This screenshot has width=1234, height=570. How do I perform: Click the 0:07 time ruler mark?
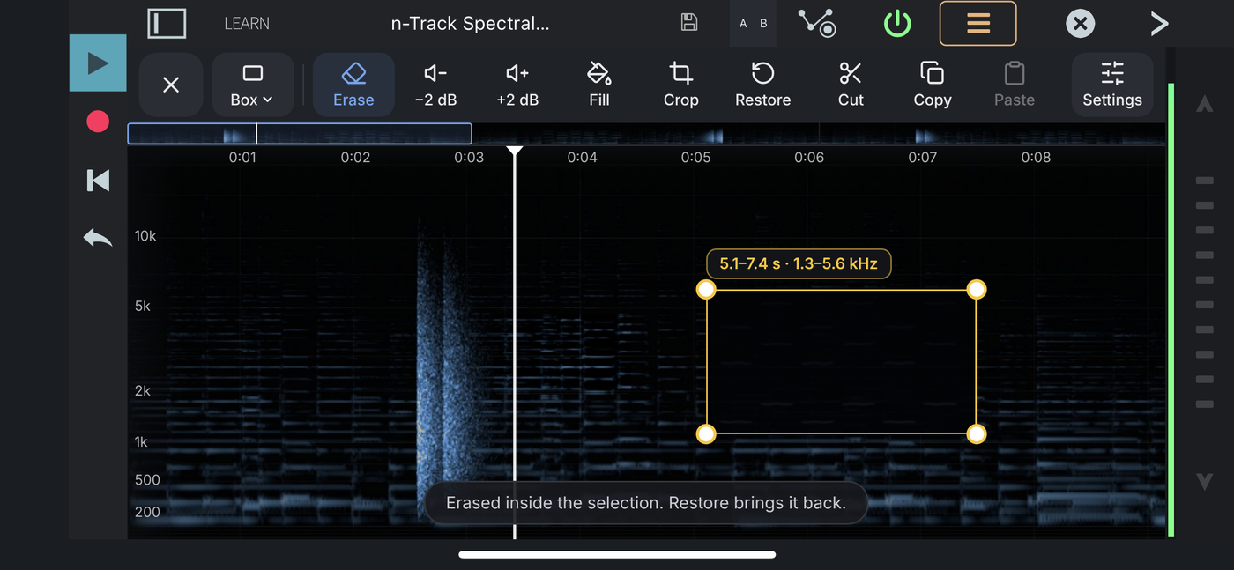[x=923, y=158]
